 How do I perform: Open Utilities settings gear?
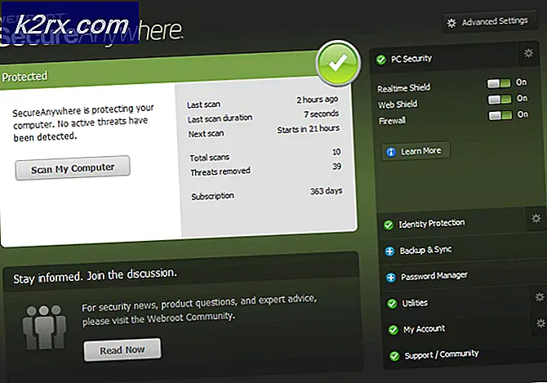[x=540, y=296]
